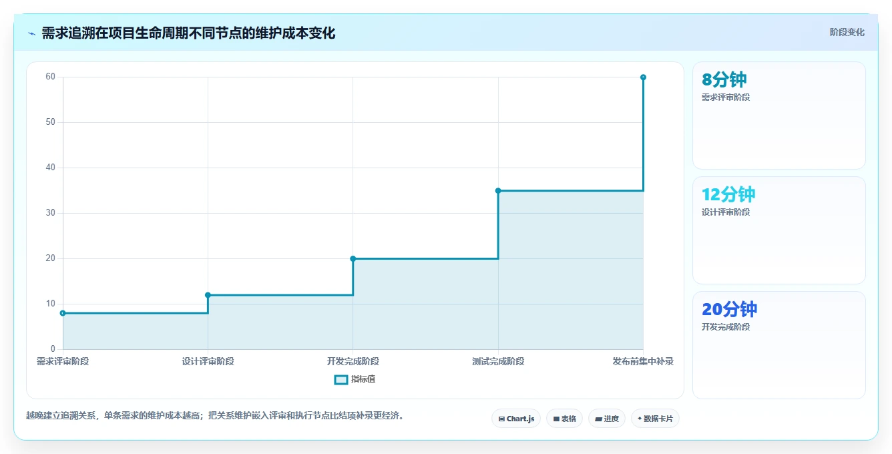Click the data point at 需求评审阶段

[63, 313]
